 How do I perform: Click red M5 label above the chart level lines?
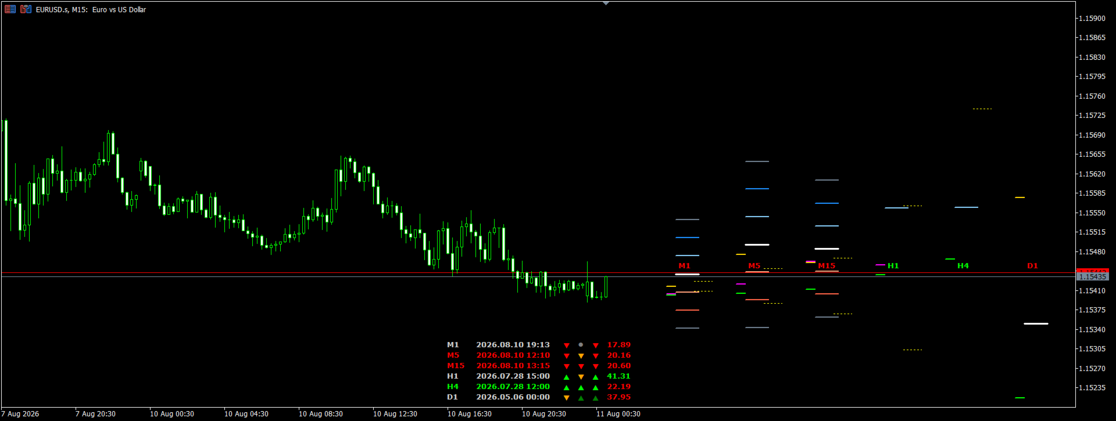click(x=754, y=266)
